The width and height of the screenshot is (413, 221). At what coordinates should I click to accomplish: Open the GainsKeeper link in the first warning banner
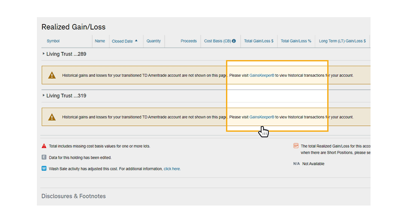(x=262, y=76)
